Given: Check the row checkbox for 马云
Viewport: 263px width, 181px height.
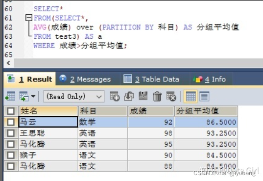Looking at the screenshot, I should click(x=11, y=122).
